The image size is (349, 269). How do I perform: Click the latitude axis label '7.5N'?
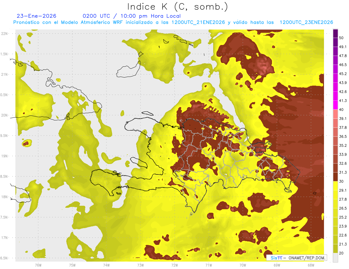tap(4, 217)
